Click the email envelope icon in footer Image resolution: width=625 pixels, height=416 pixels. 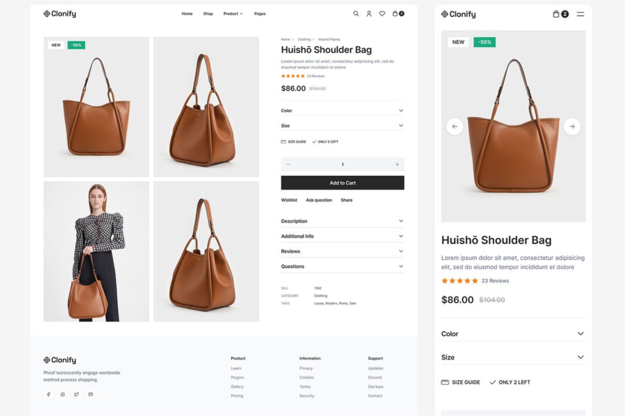click(x=90, y=395)
